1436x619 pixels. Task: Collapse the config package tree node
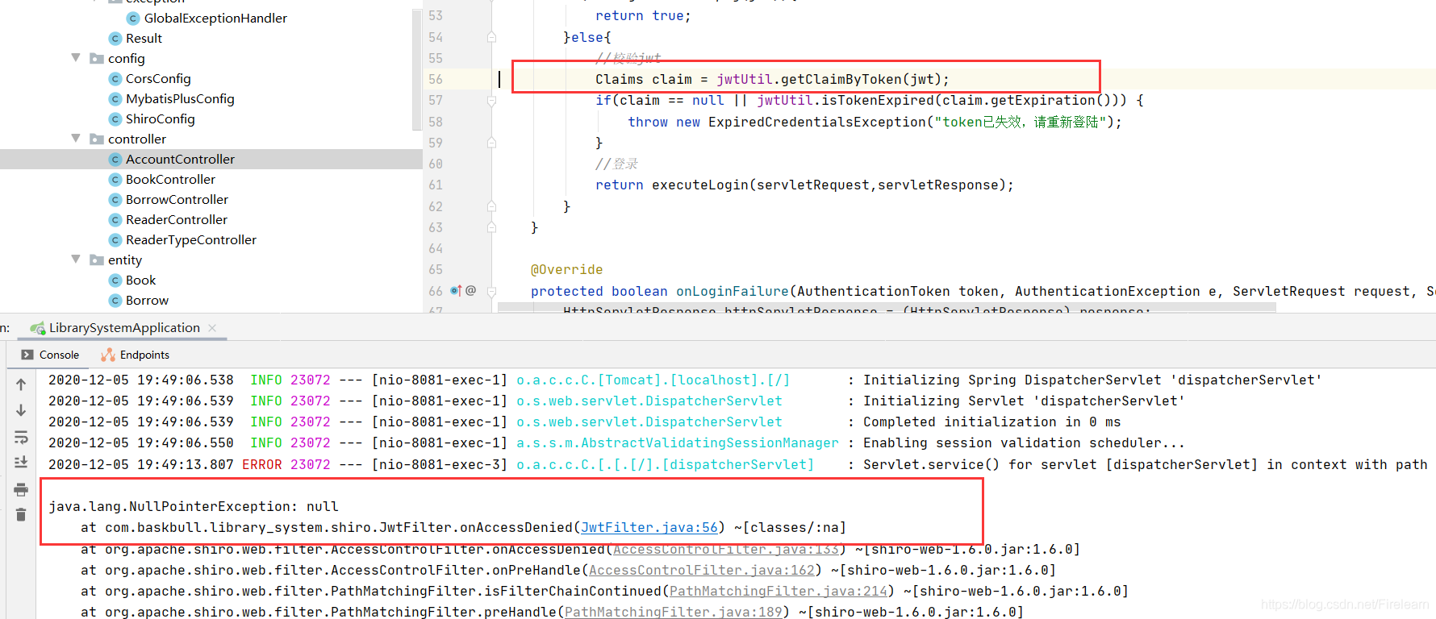76,58
